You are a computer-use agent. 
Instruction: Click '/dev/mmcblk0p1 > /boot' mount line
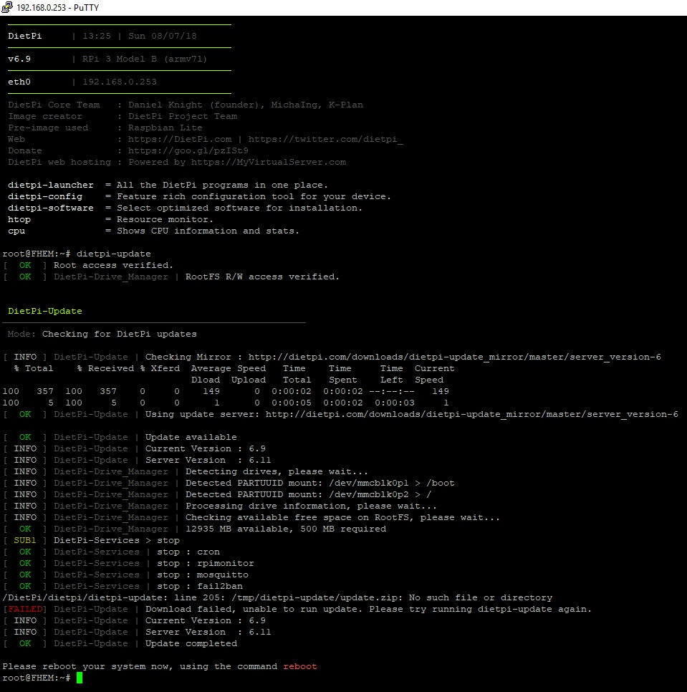click(x=392, y=484)
